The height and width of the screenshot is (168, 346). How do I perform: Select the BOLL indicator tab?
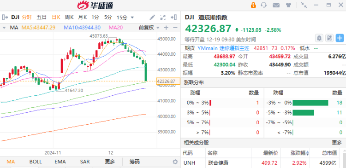point(36,162)
